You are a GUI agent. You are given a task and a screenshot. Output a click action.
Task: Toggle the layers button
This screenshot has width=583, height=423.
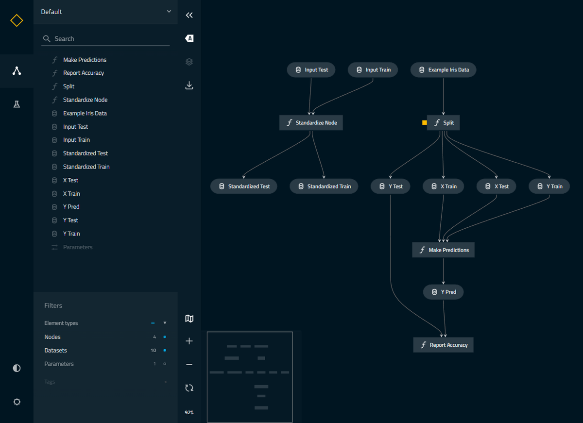189,62
